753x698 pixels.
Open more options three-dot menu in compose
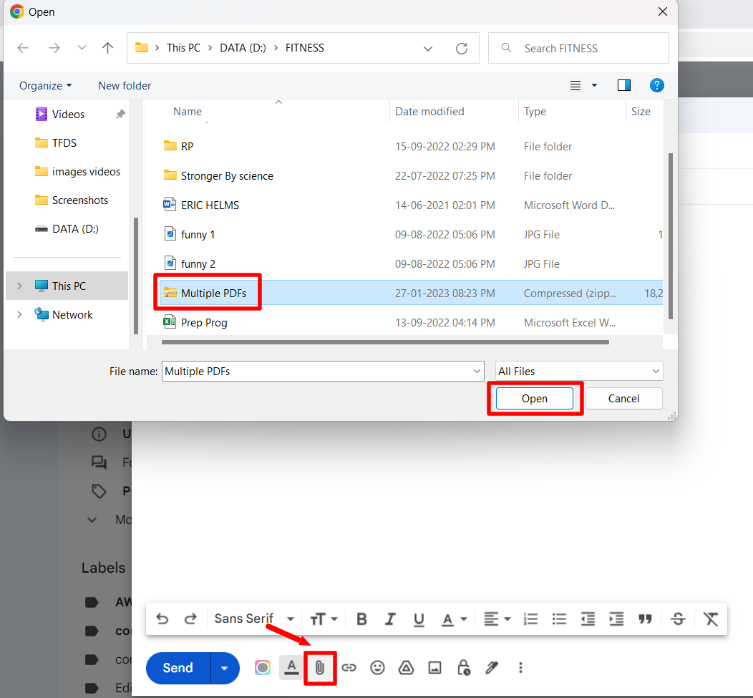[520, 668]
